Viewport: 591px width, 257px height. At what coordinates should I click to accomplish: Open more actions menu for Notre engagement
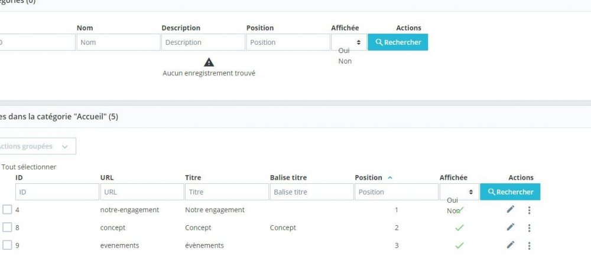pos(529,210)
